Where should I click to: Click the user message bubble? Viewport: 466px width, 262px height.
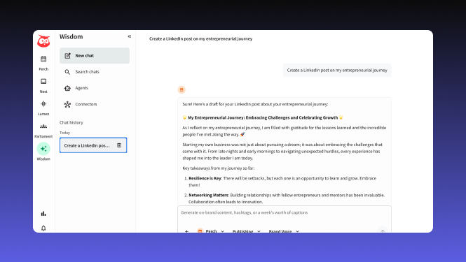pyautogui.click(x=337, y=71)
